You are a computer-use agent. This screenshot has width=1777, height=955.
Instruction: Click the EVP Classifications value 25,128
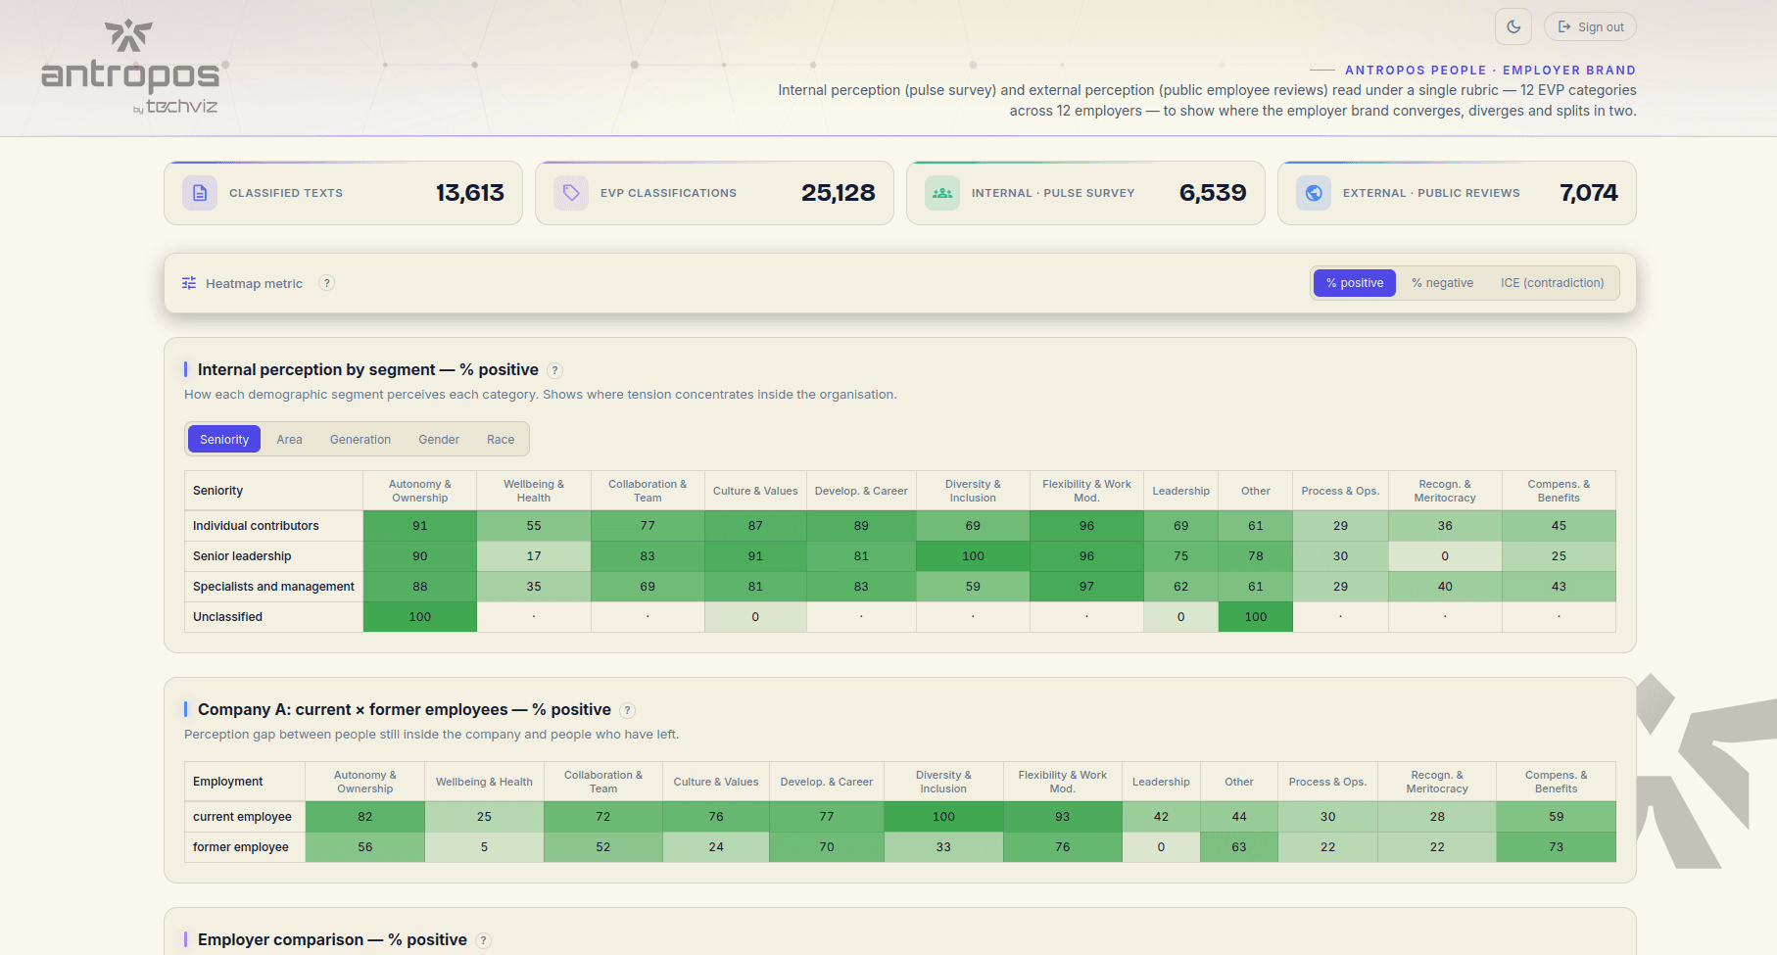(x=839, y=193)
